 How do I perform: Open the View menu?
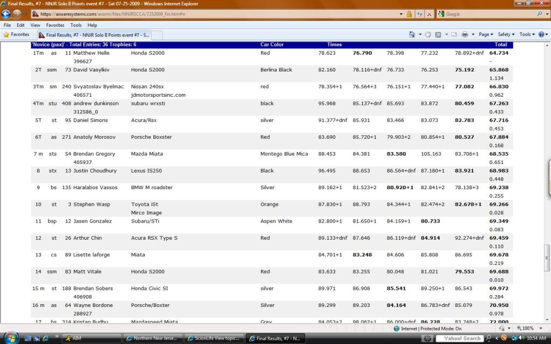35,25
